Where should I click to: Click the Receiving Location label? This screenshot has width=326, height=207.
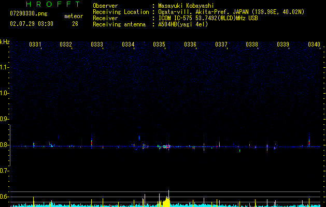click(x=121, y=12)
